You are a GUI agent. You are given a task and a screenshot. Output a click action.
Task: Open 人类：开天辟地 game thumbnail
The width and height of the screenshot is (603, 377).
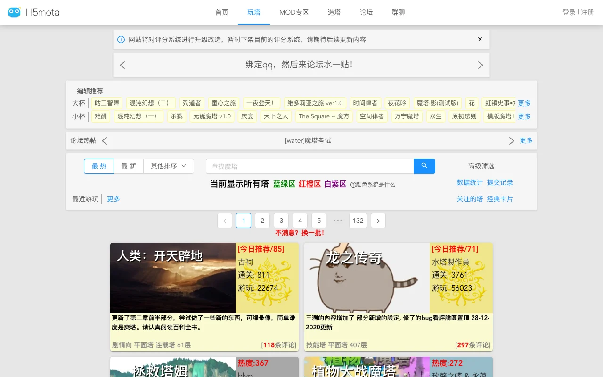coord(173,278)
